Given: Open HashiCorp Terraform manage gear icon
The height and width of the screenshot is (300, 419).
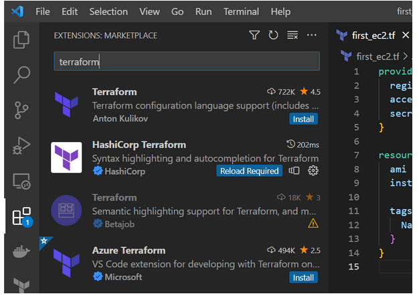Looking at the screenshot, I should click(313, 171).
